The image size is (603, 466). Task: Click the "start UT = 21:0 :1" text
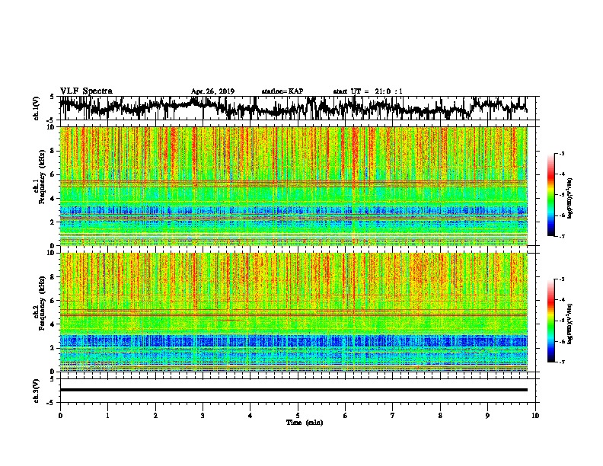368,91
